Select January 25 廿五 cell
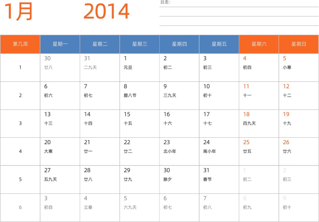The height and width of the screenshot is (222, 319). [x=259, y=152]
